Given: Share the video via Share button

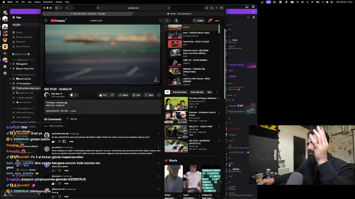Looking at the screenshot, I should [x=123, y=95].
